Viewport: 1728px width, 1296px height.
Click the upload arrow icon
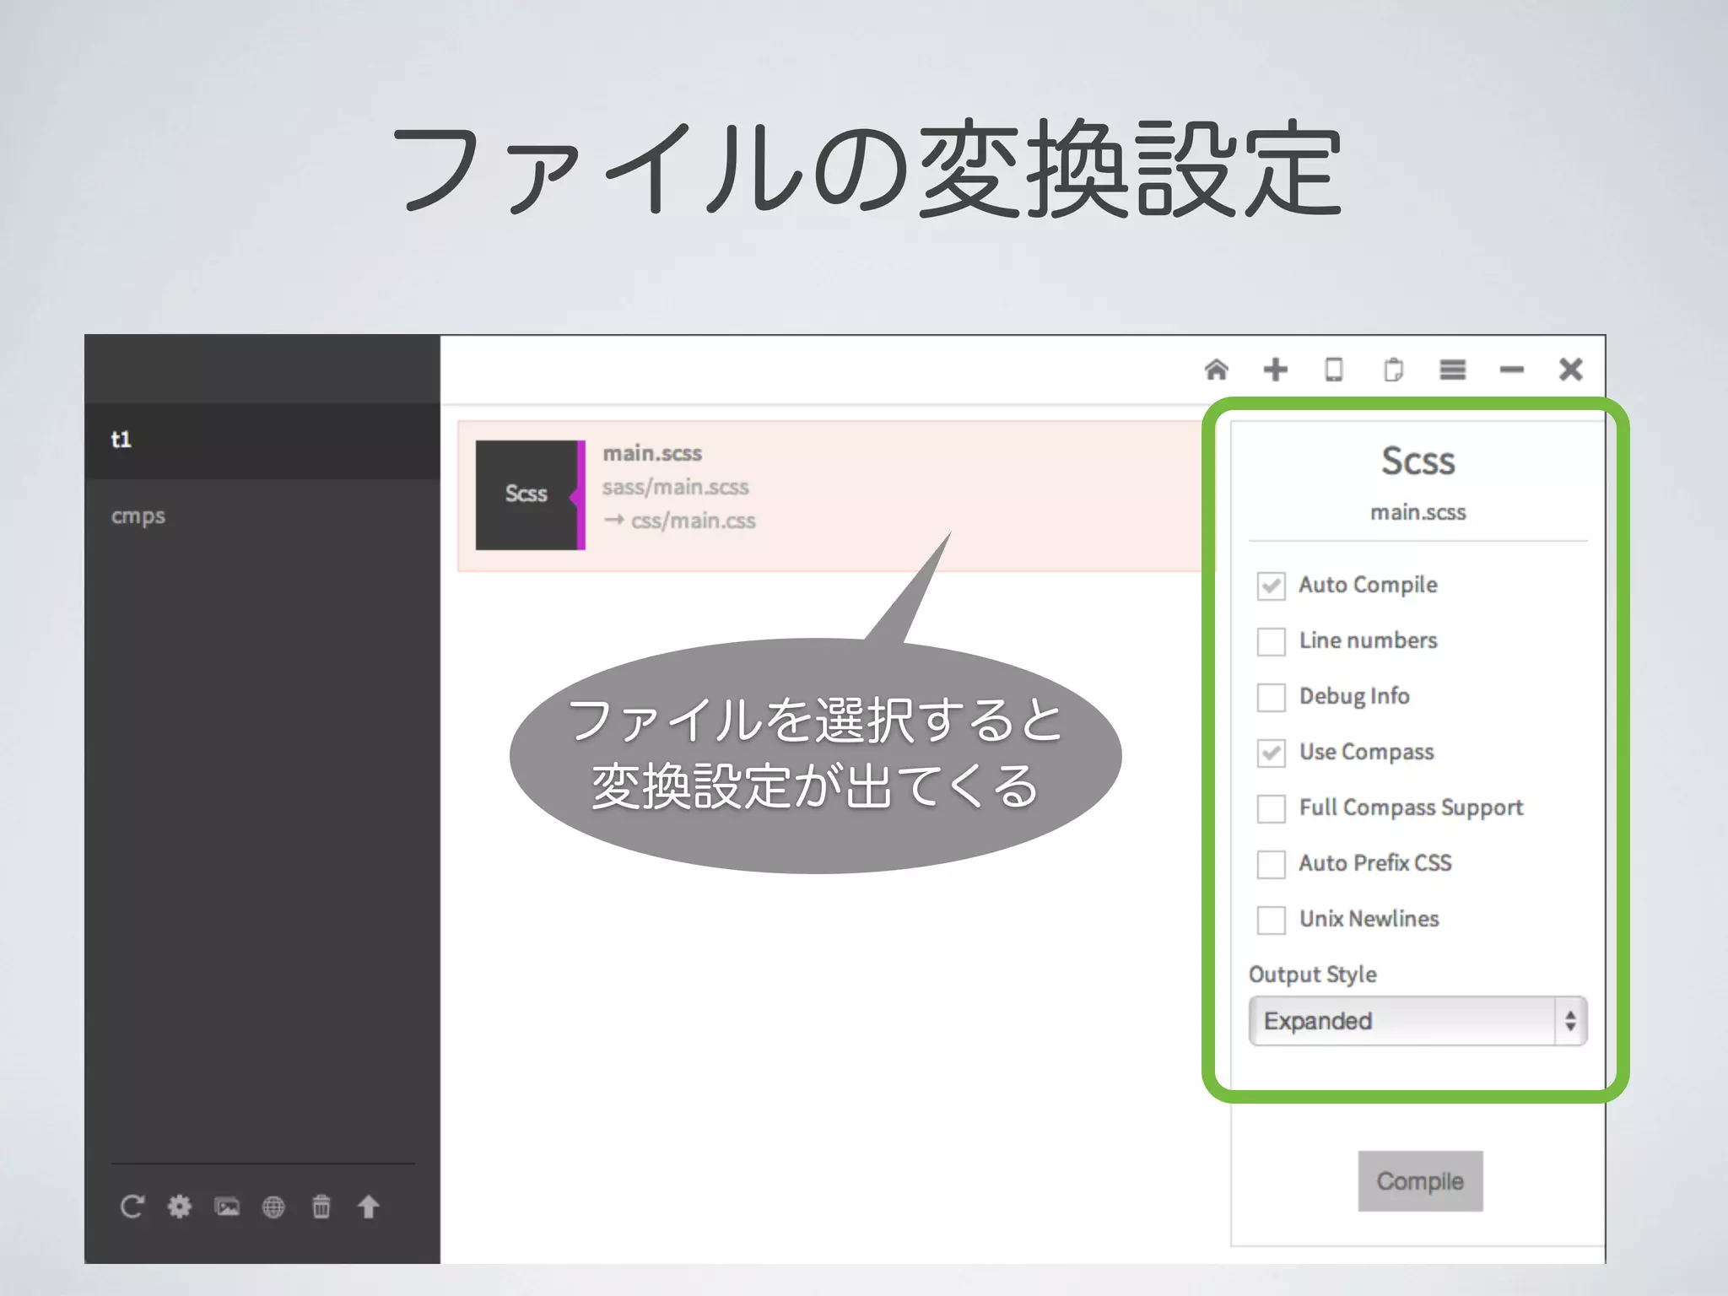368,1207
